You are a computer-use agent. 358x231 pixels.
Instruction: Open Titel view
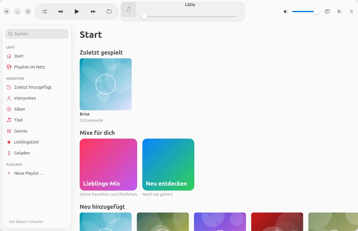point(37,120)
